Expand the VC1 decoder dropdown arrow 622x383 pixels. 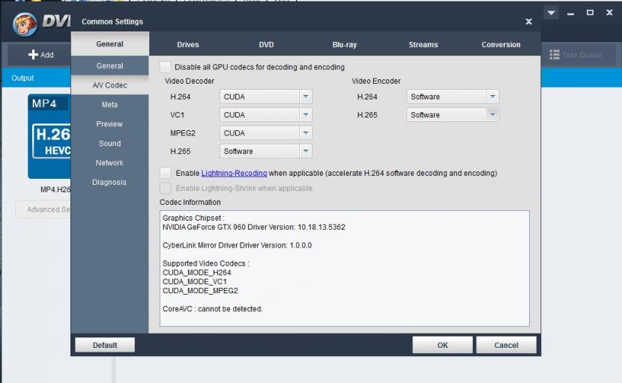(x=306, y=115)
